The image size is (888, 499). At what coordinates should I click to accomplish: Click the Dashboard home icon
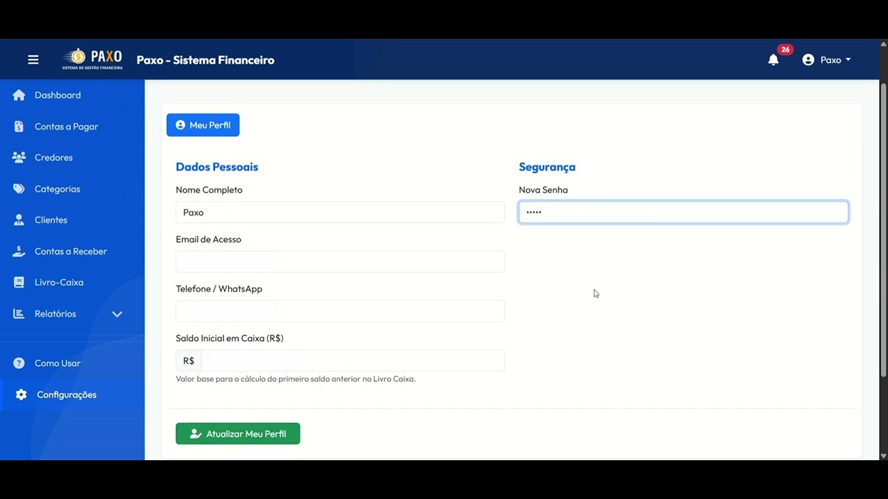click(19, 95)
